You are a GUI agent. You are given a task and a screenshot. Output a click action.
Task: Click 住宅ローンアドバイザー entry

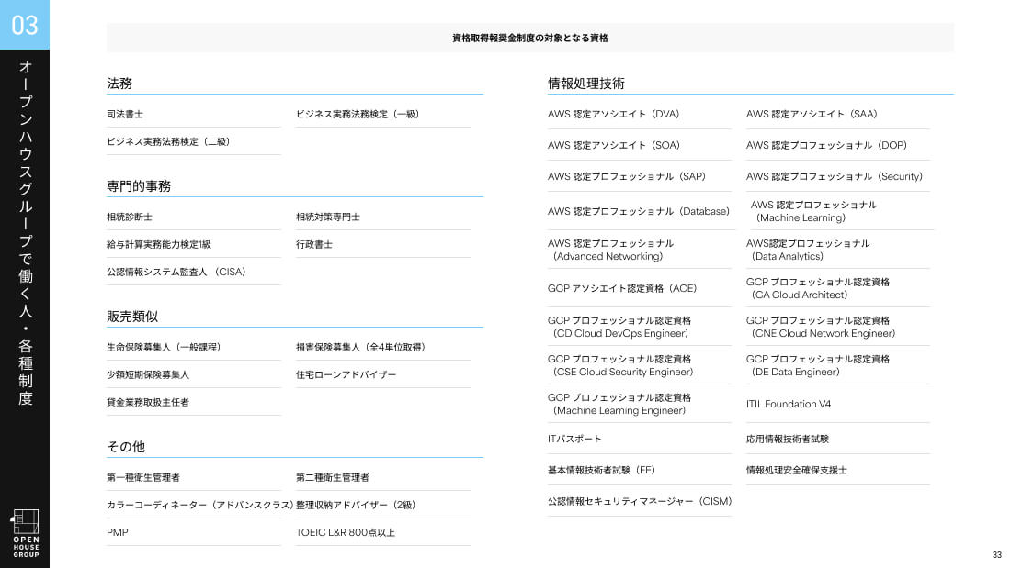(346, 374)
